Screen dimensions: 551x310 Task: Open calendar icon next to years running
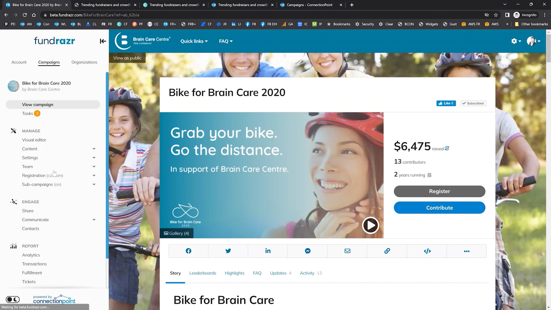(429, 175)
